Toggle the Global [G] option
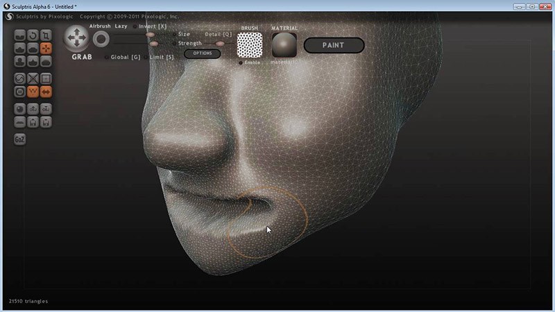 pyautogui.click(x=105, y=57)
